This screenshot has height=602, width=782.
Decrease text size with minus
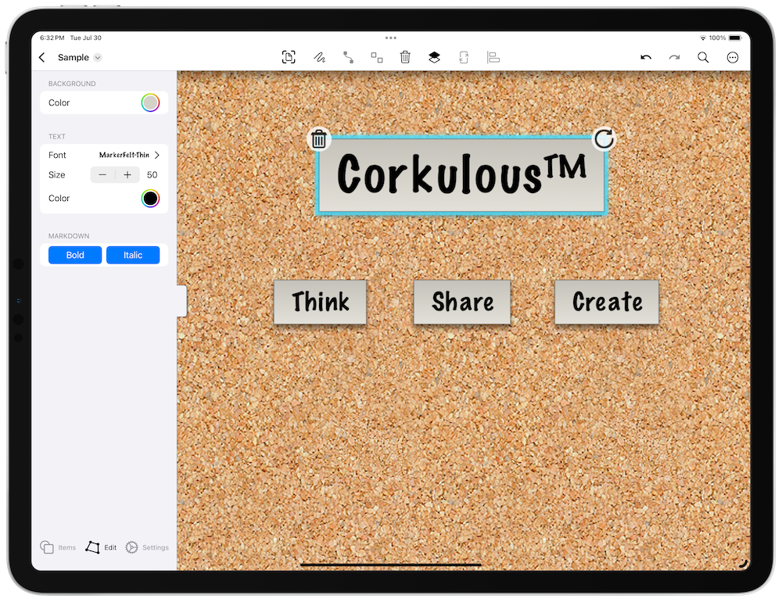(102, 175)
